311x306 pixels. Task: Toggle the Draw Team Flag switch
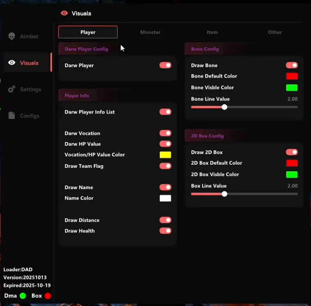pos(165,166)
